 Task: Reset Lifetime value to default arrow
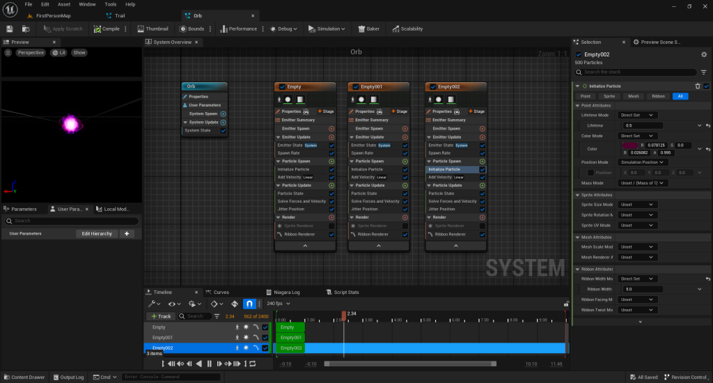click(x=707, y=125)
